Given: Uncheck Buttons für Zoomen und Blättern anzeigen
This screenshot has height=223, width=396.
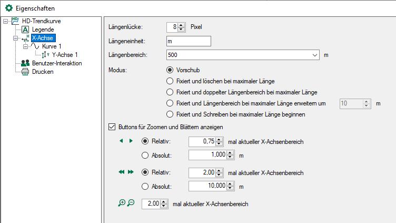Looking at the screenshot, I should point(112,127).
